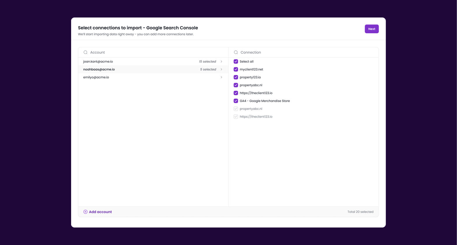Select the joan.kant@acme.io account

coord(153,62)
